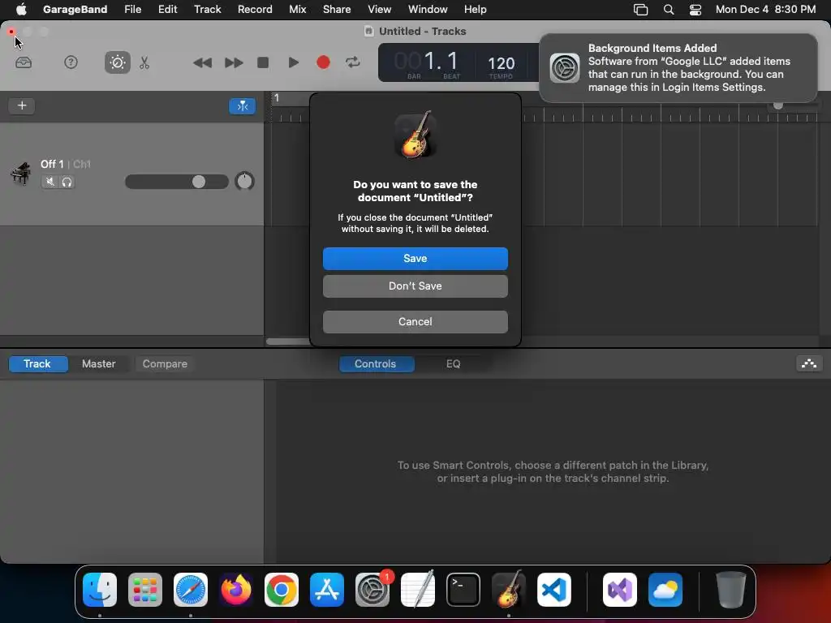Image resolution: width=831 pixels, height=623 pixels.
Task: Open the weather cloud app in Dock
Action: pyautogui.click(x=665, y=590)
